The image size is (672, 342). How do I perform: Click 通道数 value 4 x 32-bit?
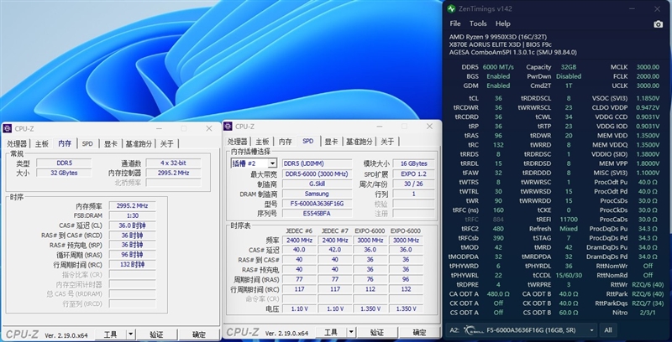click(174, 163)
